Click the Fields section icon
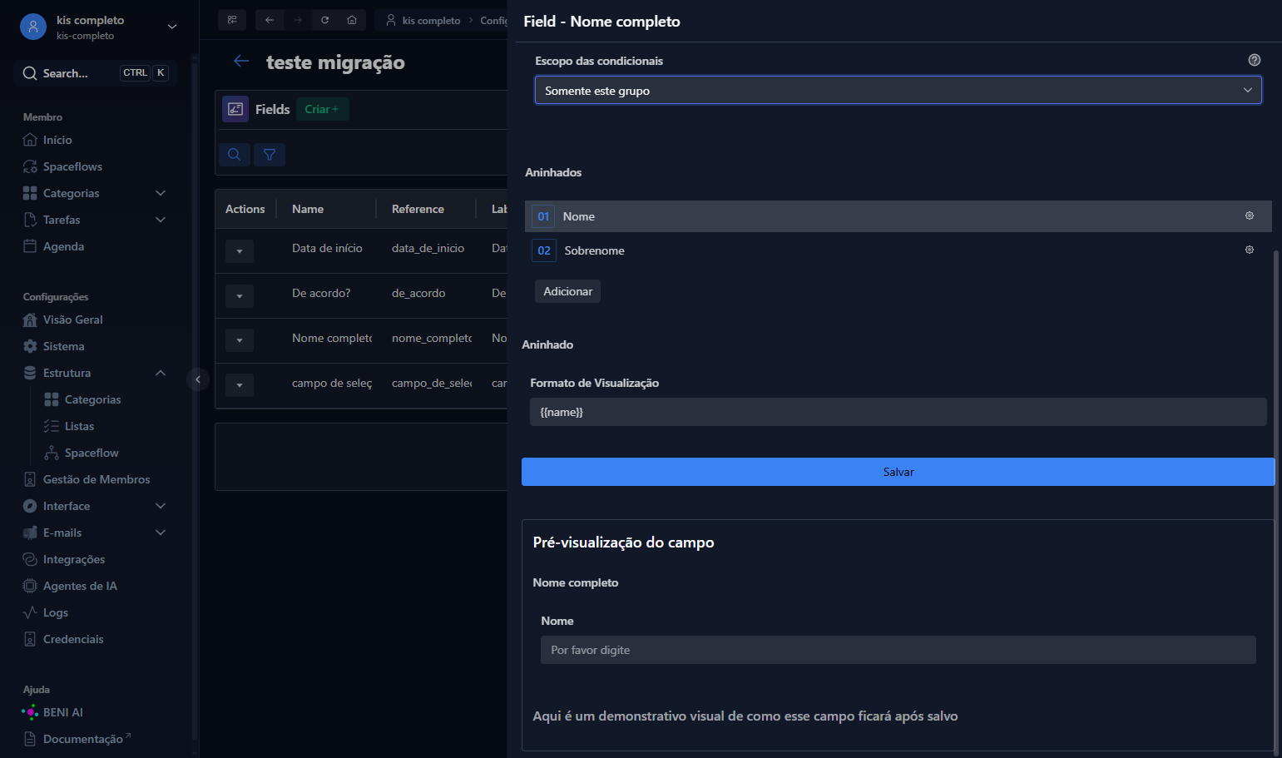Screen dimensions: 1282x758 (x=235, y=109)
